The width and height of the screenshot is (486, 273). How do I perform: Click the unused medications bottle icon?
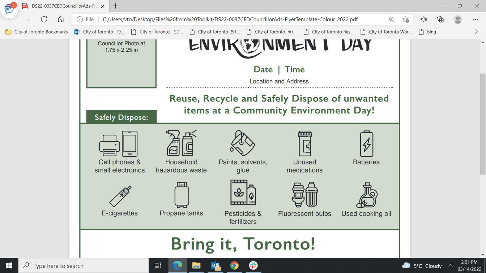point(304,143)
